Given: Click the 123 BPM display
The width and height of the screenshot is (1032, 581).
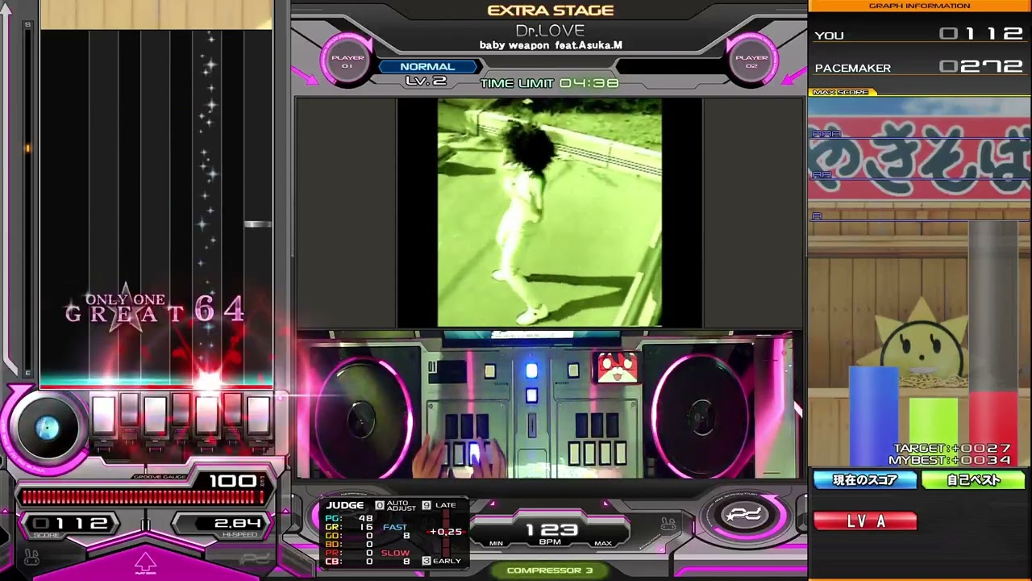Looking at the screenshot, I should (551, 531).
